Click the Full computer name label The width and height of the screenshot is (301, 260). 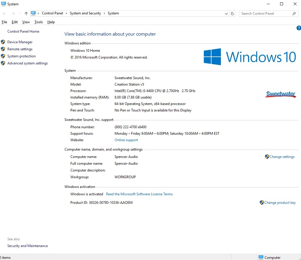coord(87,164)
